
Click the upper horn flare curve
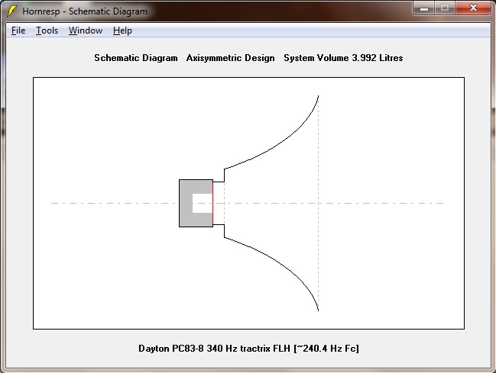coord(282,143)
